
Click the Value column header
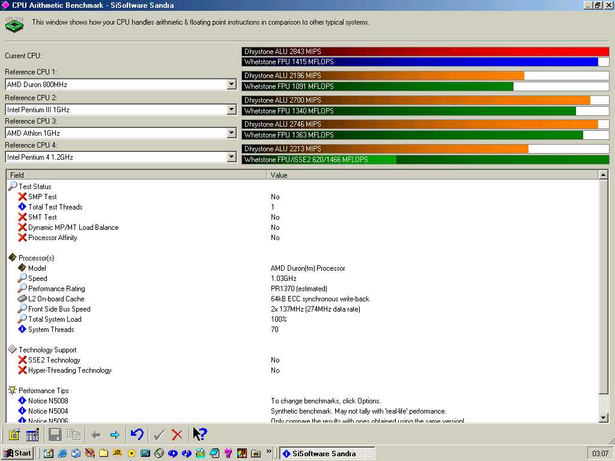[x=432, y=175]
